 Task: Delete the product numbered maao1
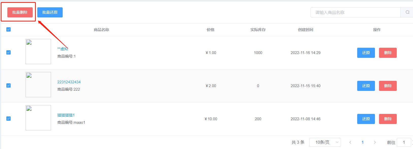tap(388, 119)
